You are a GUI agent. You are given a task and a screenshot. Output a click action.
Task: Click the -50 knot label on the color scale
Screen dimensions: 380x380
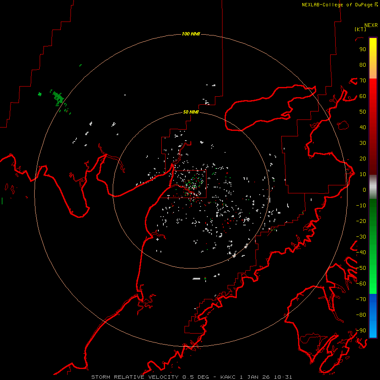361,268
